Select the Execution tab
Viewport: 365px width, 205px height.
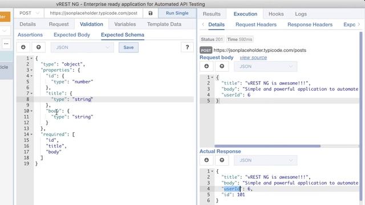[x=245, y=14]
